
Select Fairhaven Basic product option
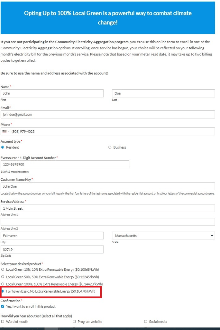3,291
